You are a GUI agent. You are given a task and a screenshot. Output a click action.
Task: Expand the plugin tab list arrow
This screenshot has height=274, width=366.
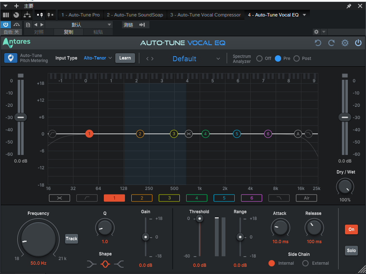tap(304, 15)
